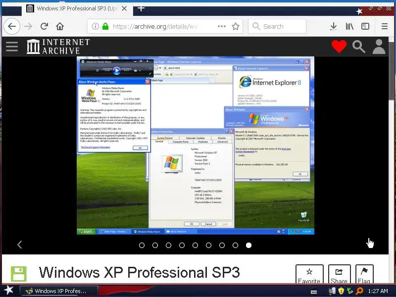
Task: Click the green padlock security icon
Action: click(x=105, y=26)
